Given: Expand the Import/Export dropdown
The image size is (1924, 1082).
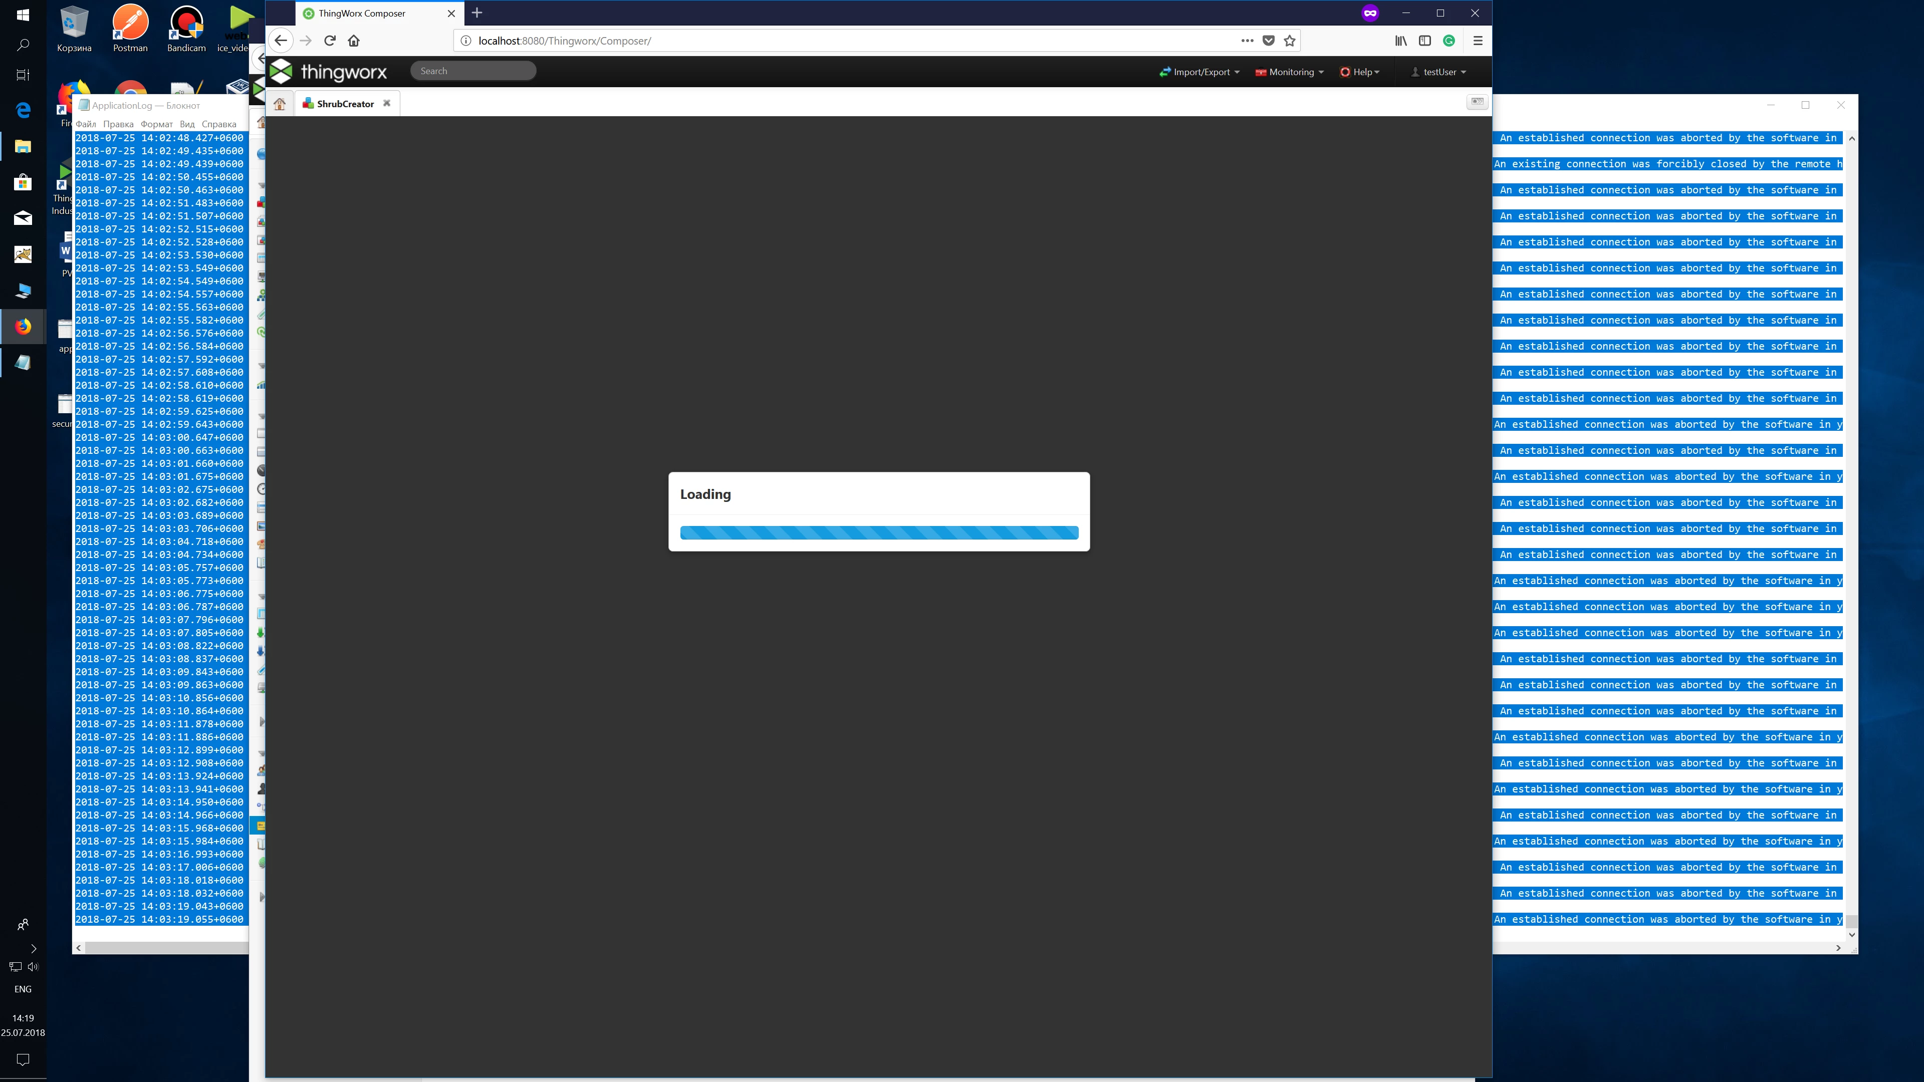Looking at the screenshot, I should [1199, 72].
